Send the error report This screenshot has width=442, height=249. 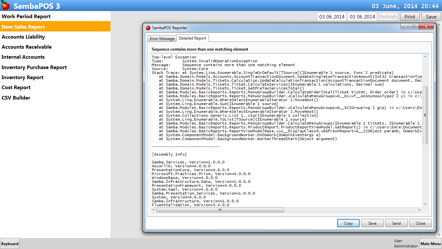[396, 223]
